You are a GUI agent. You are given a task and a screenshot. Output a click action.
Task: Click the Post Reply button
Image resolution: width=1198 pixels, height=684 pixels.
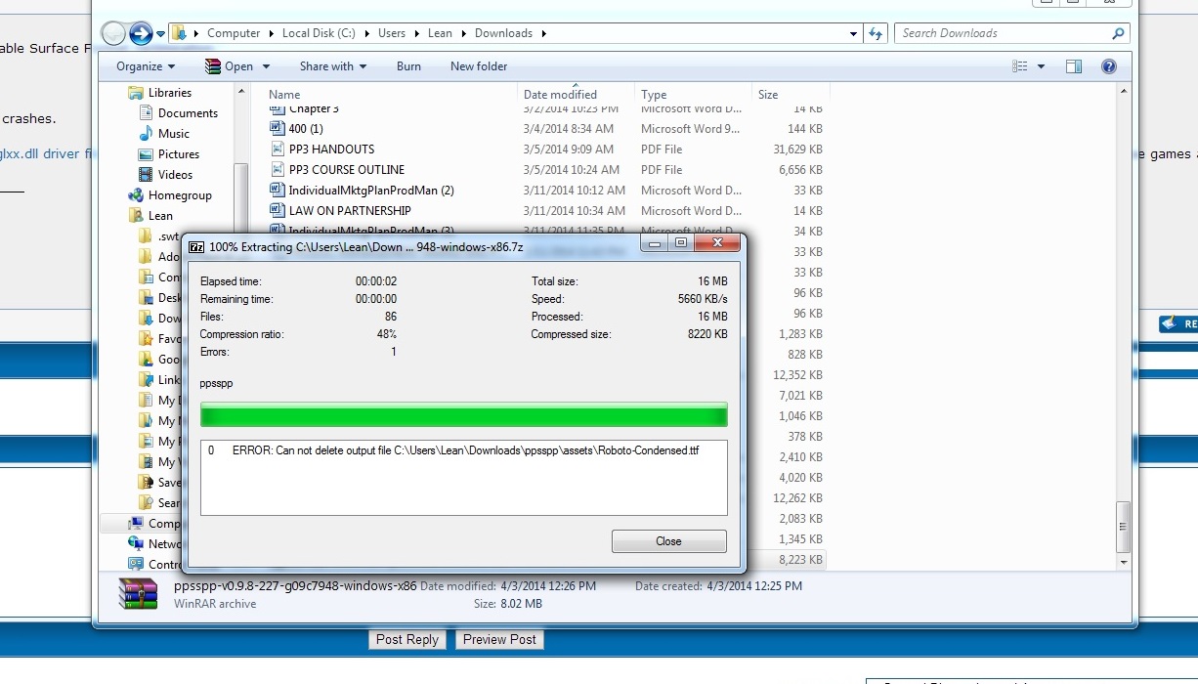407,639
